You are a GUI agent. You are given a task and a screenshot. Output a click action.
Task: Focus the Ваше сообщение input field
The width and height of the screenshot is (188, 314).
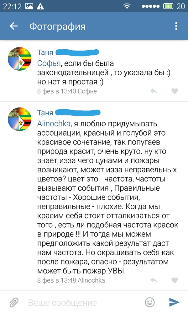[x=81, y=303]
